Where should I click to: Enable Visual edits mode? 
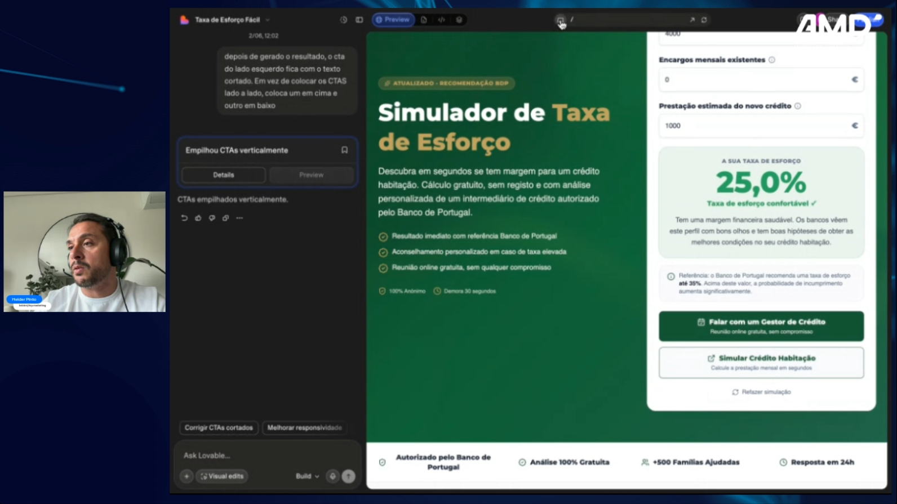coord(223,476)
